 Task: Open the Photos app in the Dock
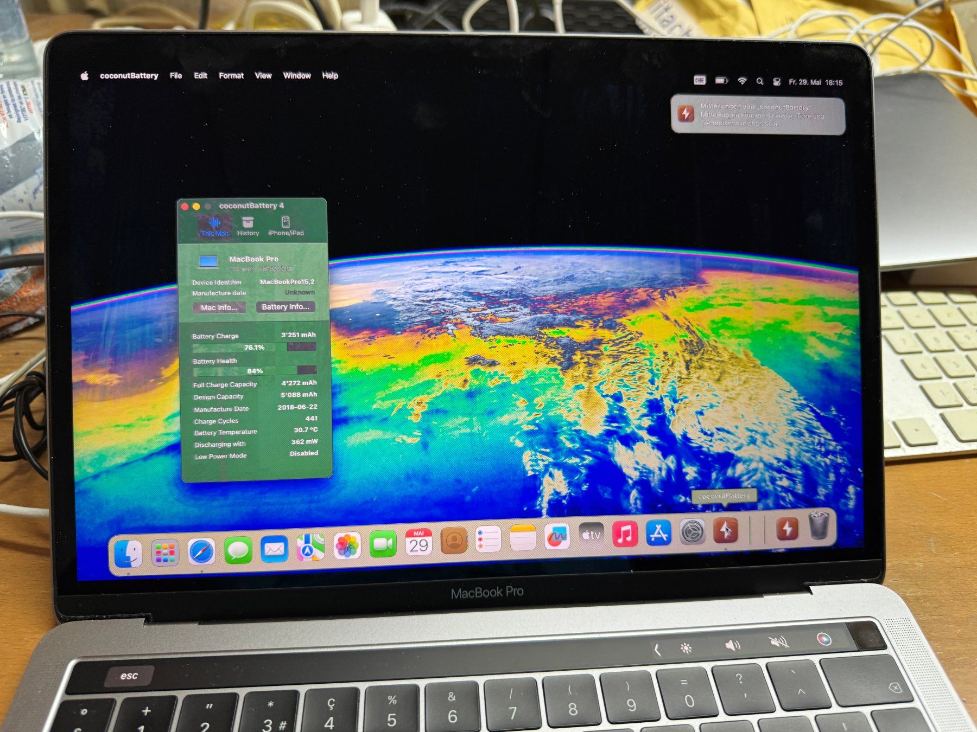point(347,545)
